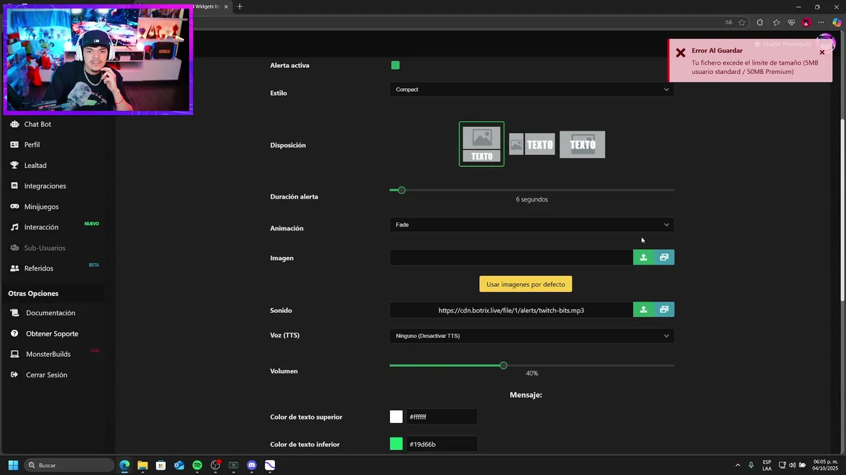Open the Animación dropdown showing Fade
Viewport: 846px width, 475px height.
(531, 225)
